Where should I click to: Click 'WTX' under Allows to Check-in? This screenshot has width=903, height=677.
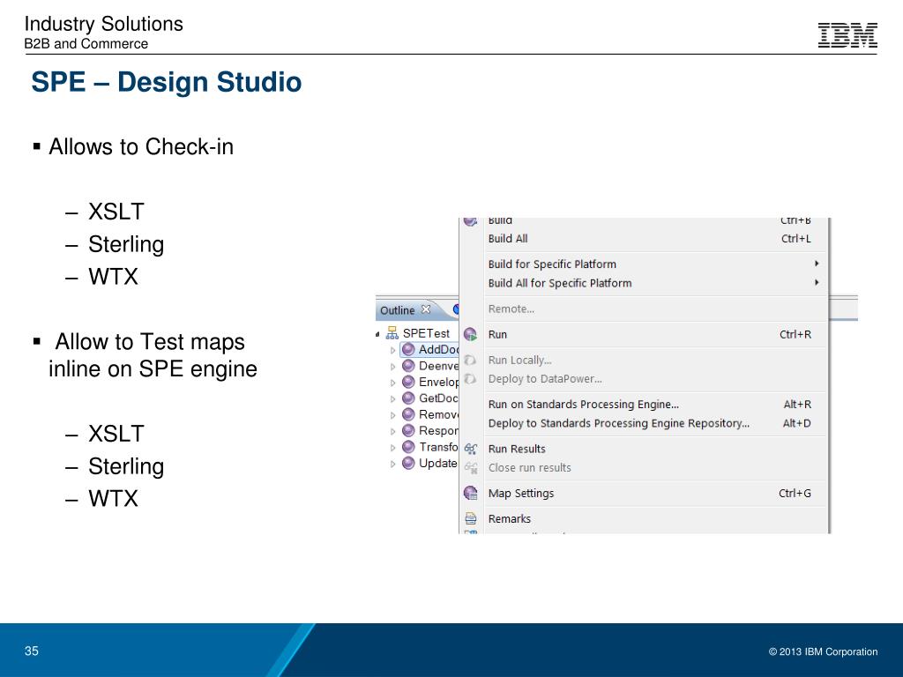tap(113, 277)
